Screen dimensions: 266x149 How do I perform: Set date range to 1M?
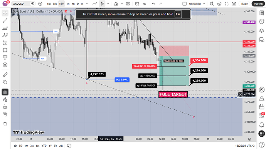[x=26, y=146]
